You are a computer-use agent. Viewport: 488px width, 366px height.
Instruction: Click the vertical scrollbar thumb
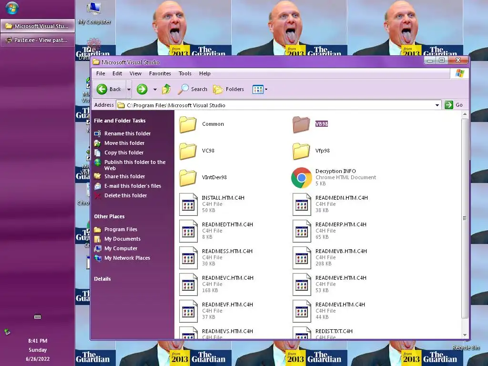tap(465, 218)
